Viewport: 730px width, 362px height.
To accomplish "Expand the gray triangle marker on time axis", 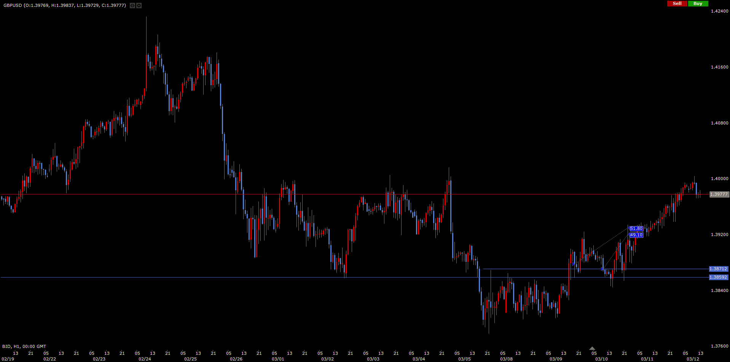I will click(x=592, y=348).
